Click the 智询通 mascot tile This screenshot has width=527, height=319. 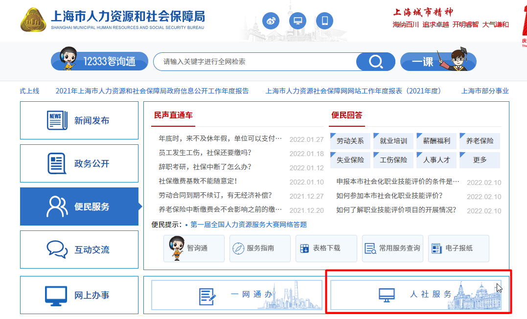(194, 249)
